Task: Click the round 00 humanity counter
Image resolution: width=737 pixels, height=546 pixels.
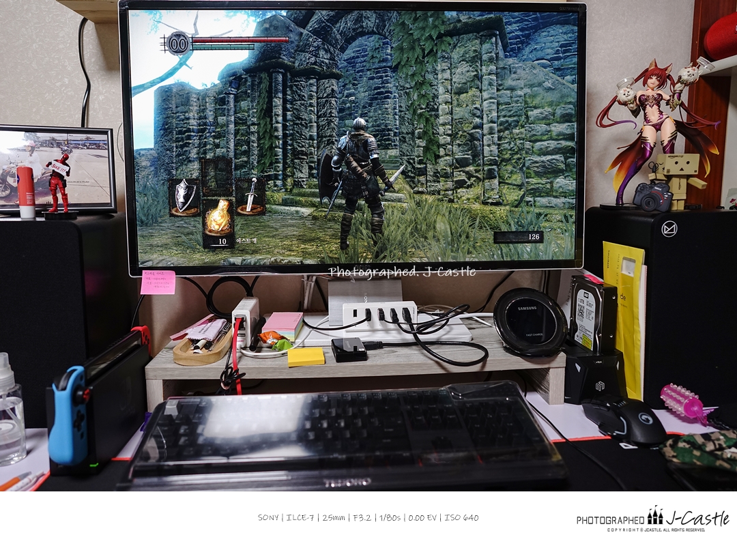Action: point(177,44)
